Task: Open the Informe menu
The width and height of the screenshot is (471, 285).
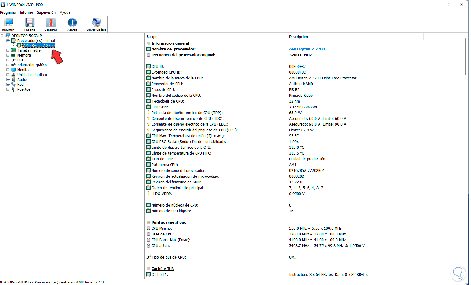Action: pyautogui.click(x=26, y=12)
